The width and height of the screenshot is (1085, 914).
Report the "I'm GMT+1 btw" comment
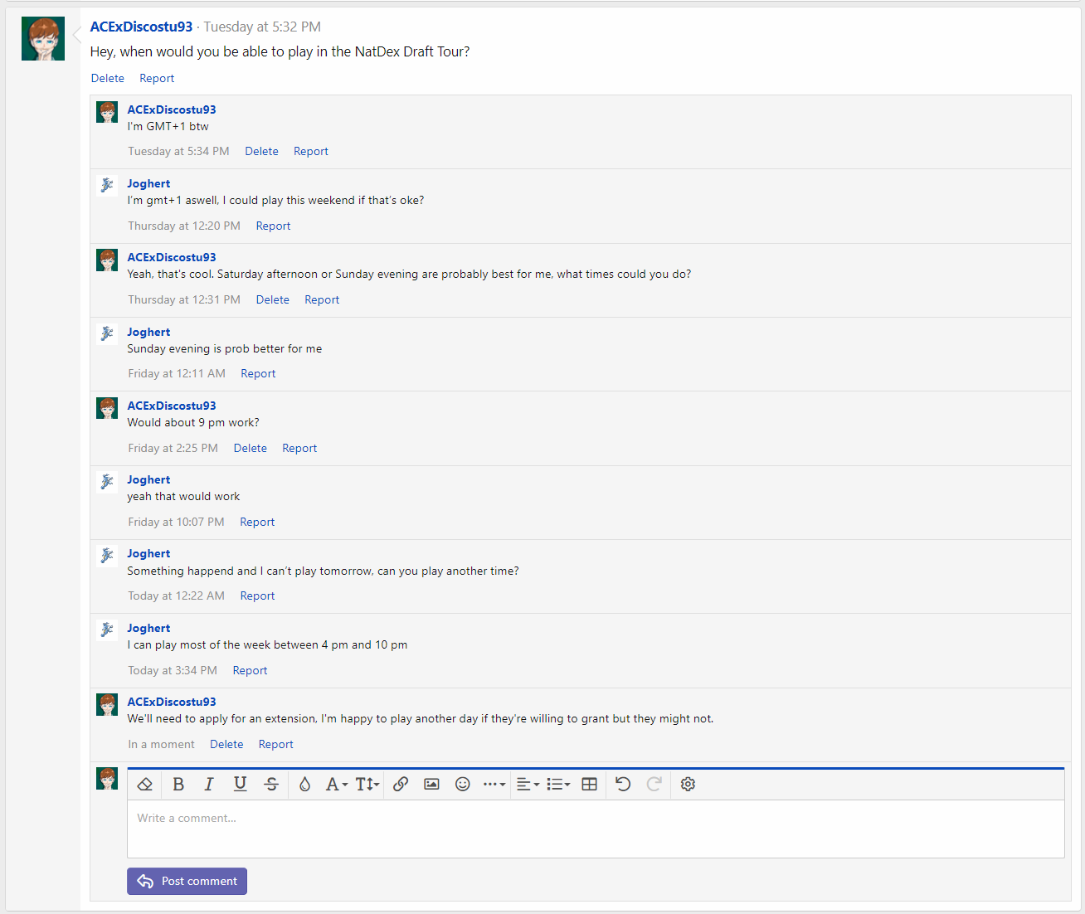pyautogui.click(x=311, y=152)
